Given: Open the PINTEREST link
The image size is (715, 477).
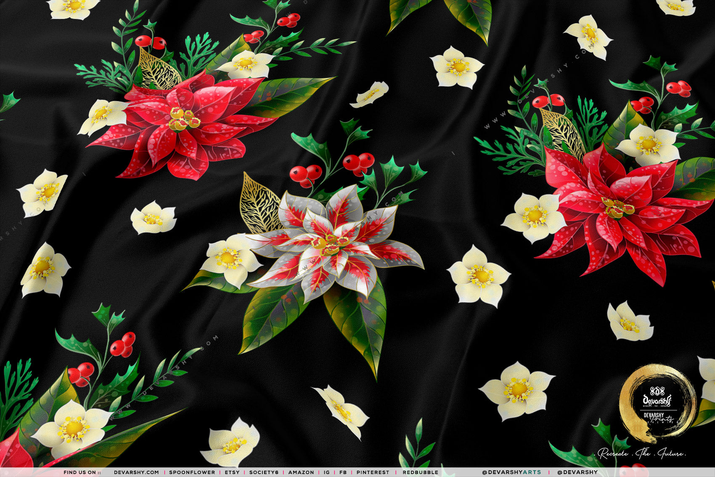Looking at the screenshot, I should click(373, 472).
